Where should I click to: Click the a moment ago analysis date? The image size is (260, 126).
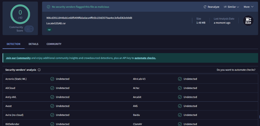click(222, 23)
